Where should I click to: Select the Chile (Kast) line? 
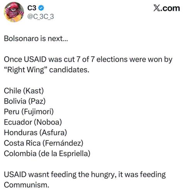24,91
